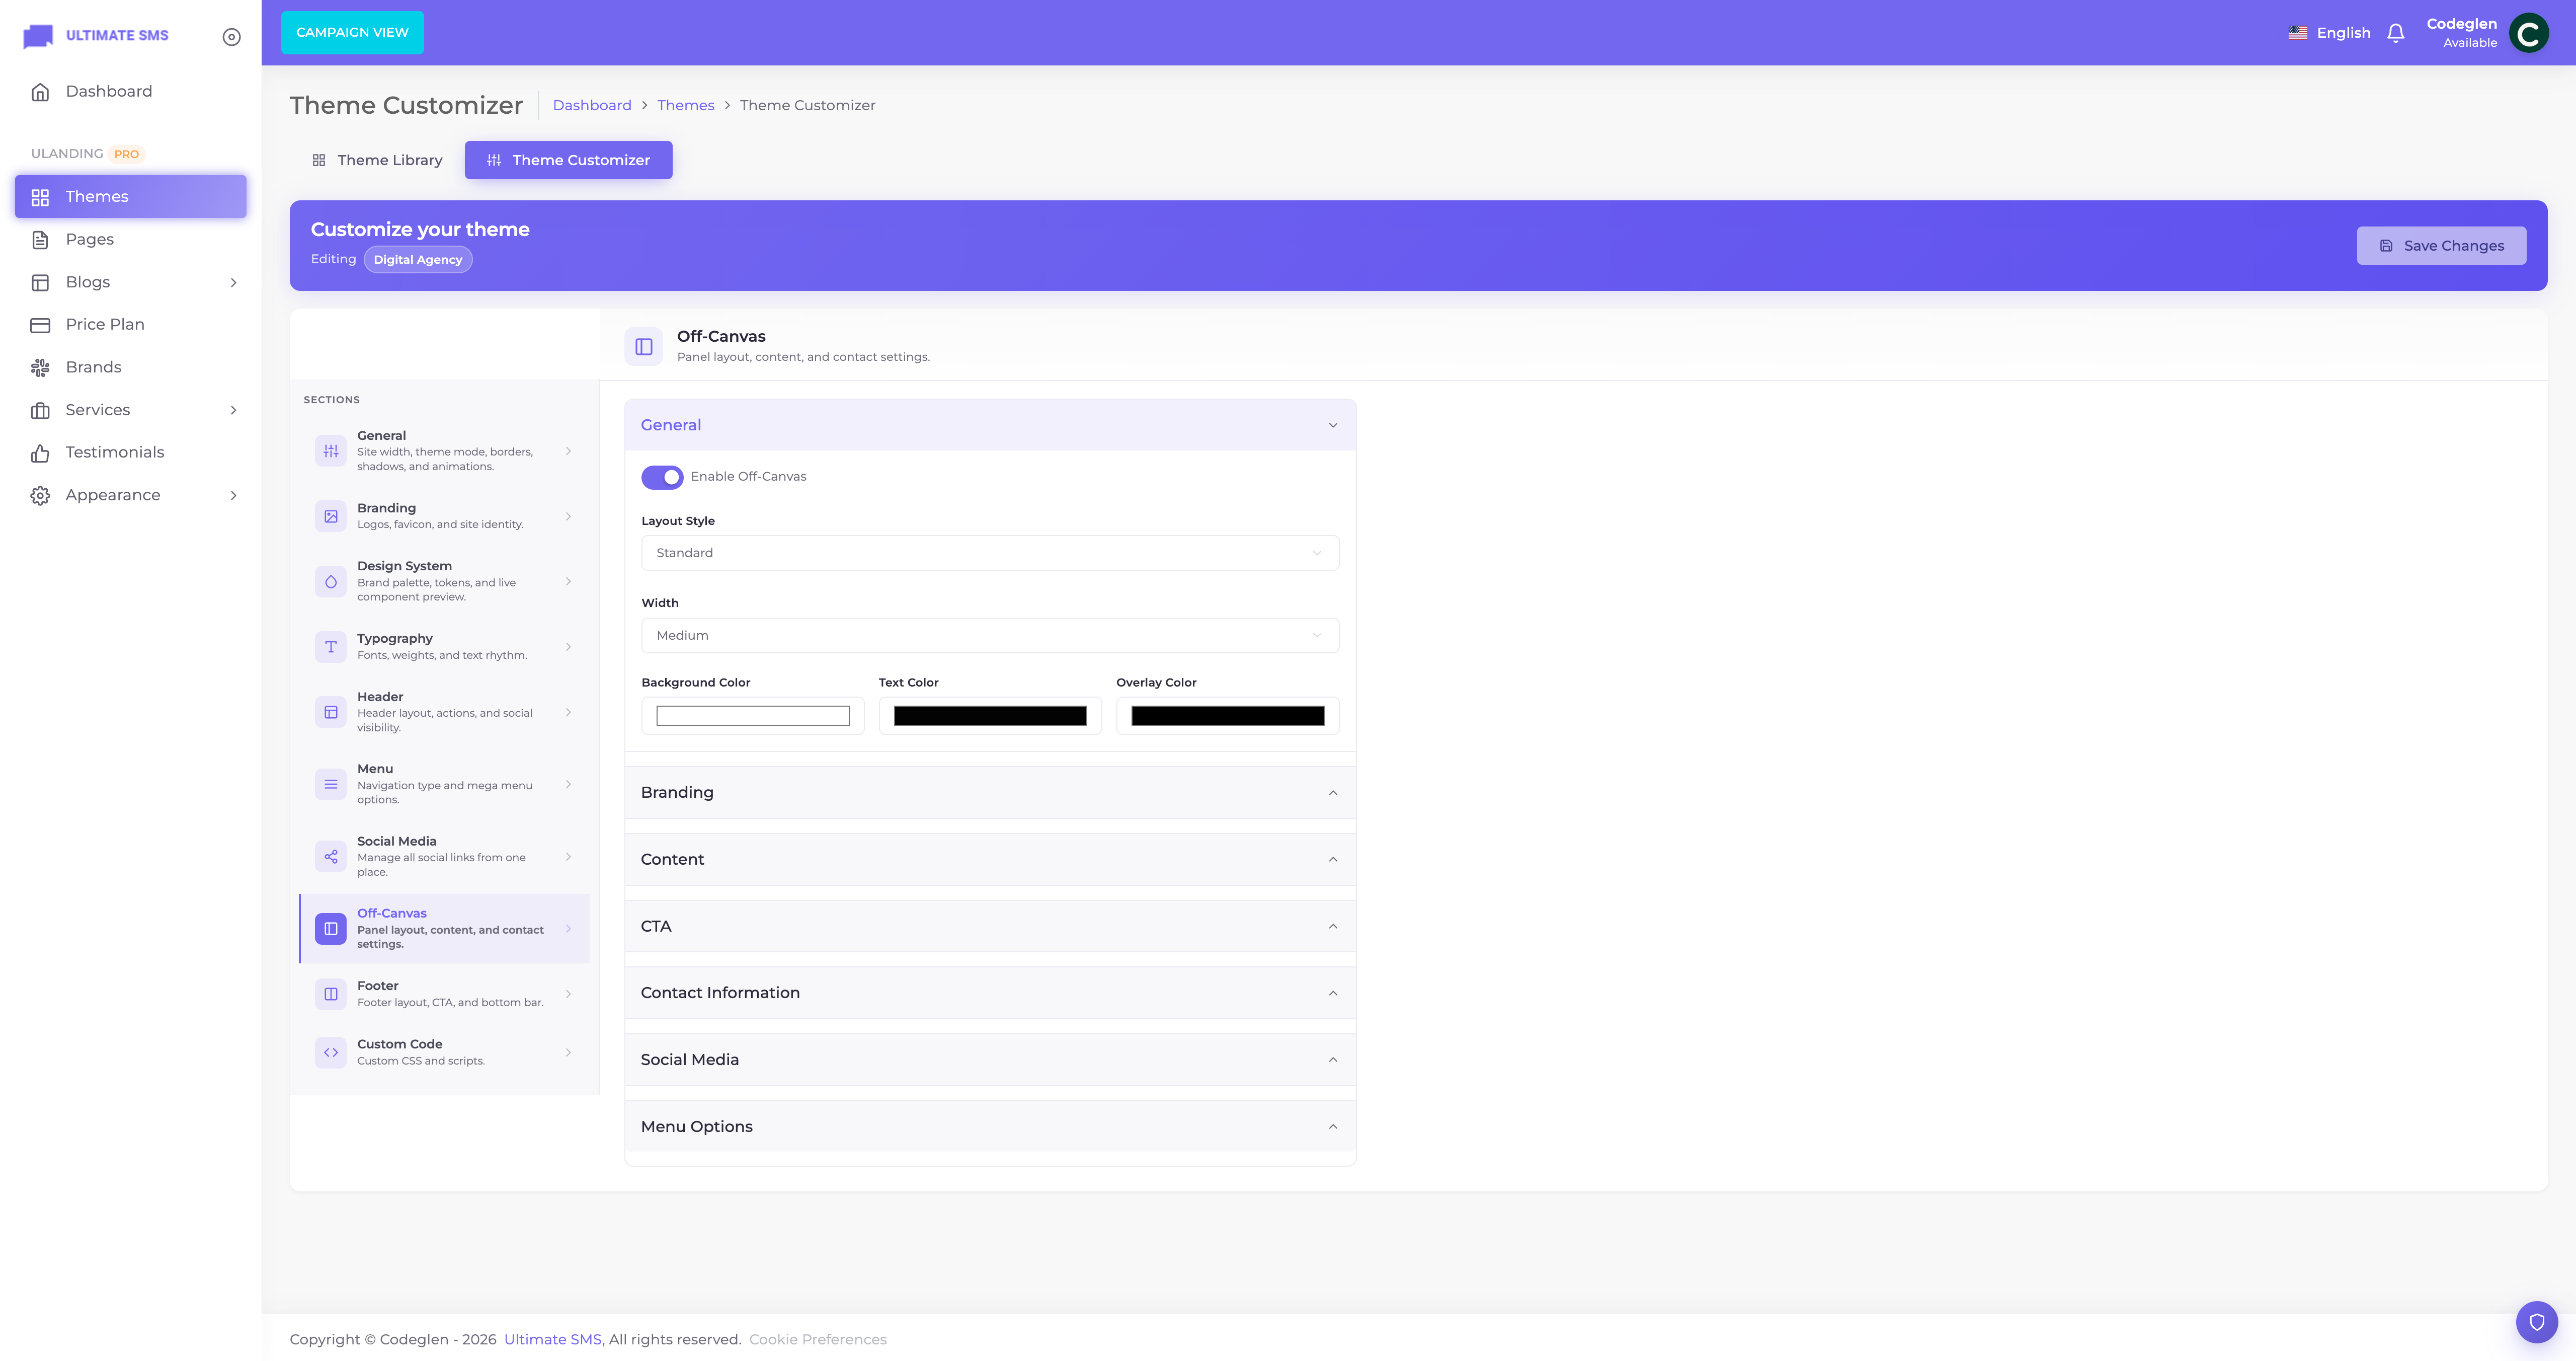This screenshot has width=2576, height=1361.
Task: Click the shield icon at bottom right
Action: 2537,1322
